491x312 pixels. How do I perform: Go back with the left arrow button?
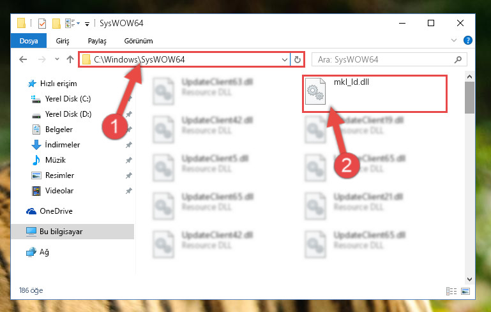tap(23, 59)
